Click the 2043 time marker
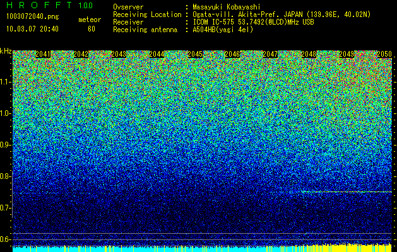The height and width of the screenshot is (252, 397). pyautogui.click(x=119, y=54)
